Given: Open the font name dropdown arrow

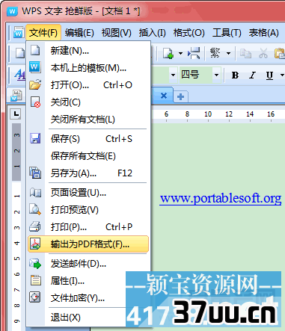Looking at the screenshot, I should tap(173, 75).
